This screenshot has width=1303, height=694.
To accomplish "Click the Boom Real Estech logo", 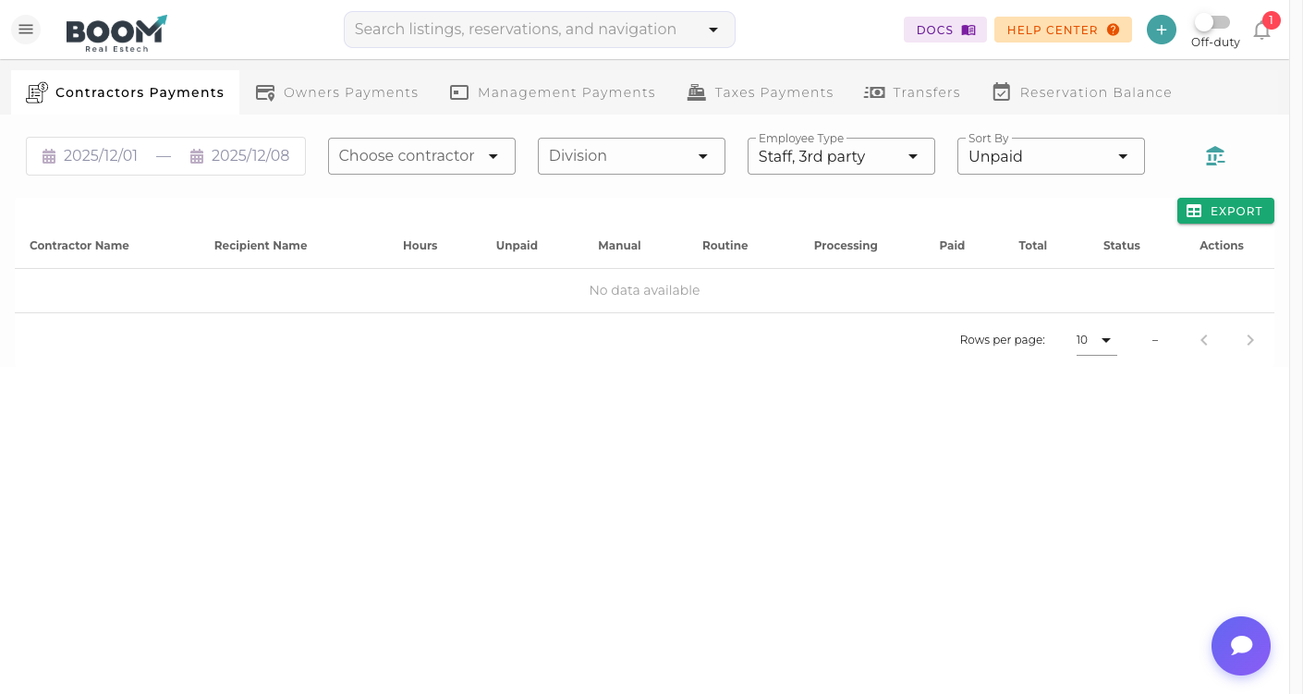I will click(x=116, y=33).
